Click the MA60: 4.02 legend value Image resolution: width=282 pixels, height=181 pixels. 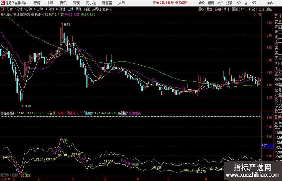[88, 15]
